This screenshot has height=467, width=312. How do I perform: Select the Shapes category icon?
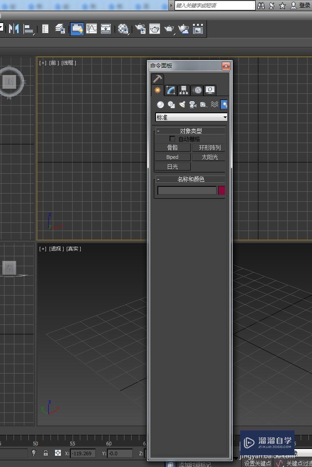171,105
